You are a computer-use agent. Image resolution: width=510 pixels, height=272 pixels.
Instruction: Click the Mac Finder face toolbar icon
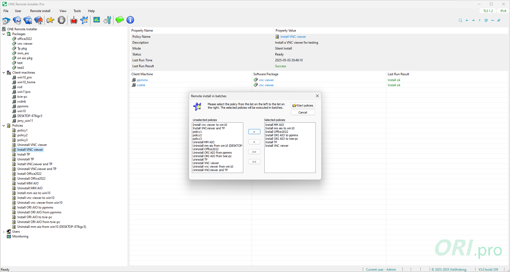28,20
